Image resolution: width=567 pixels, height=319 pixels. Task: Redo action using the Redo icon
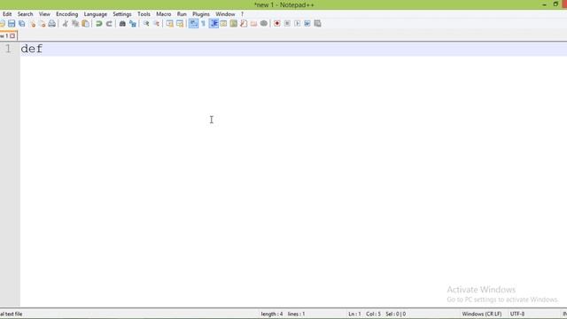click(x=109, y=24)
